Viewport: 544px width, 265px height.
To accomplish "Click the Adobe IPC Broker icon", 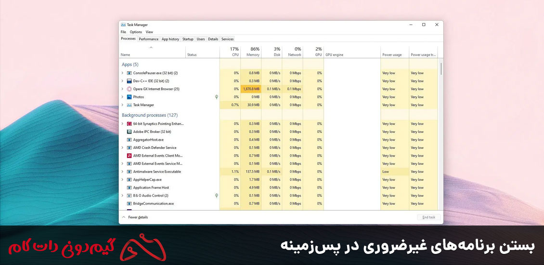I will [130, 132].
